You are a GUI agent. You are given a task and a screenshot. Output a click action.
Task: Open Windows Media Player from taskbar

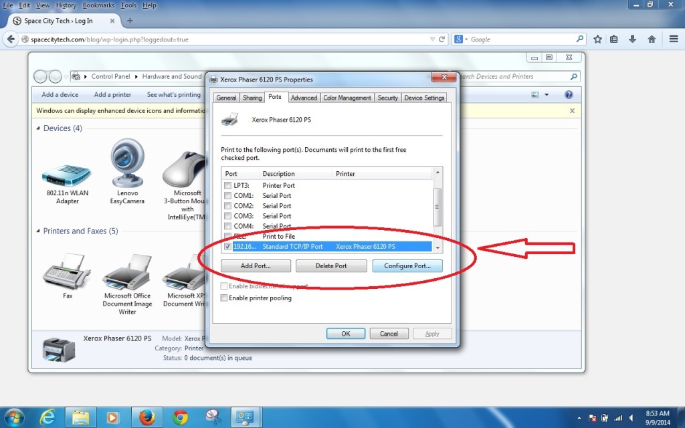coord(112,418)
